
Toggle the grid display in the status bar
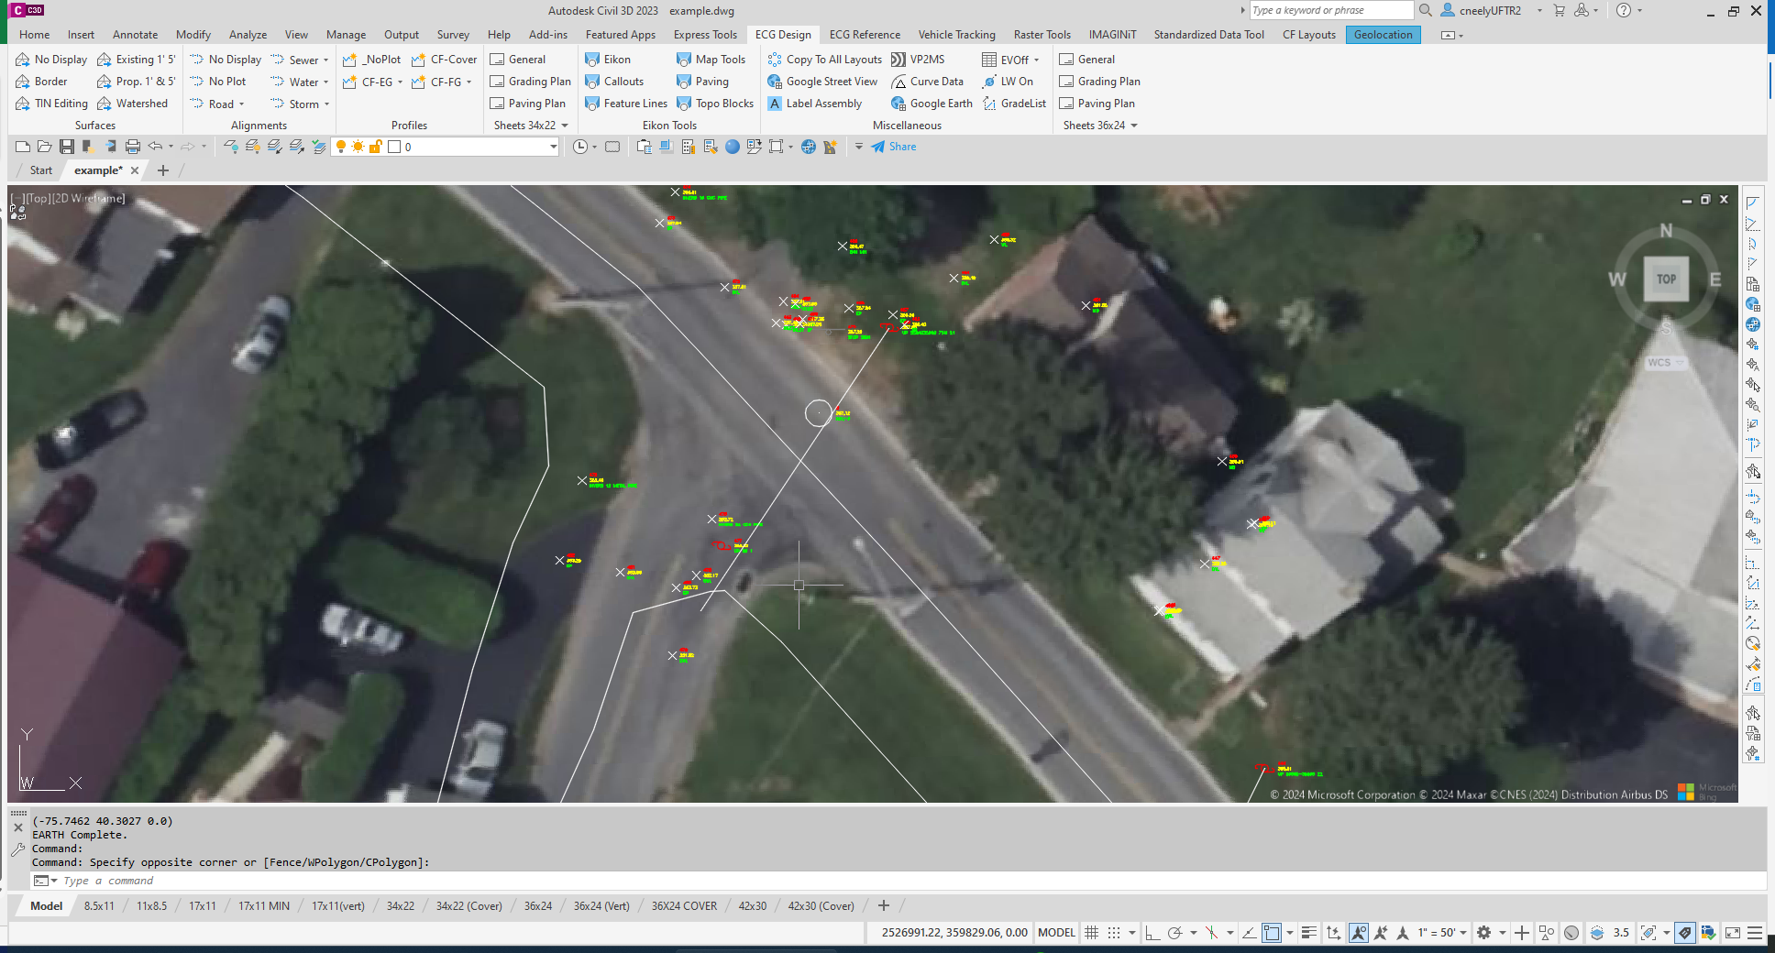1091,933
